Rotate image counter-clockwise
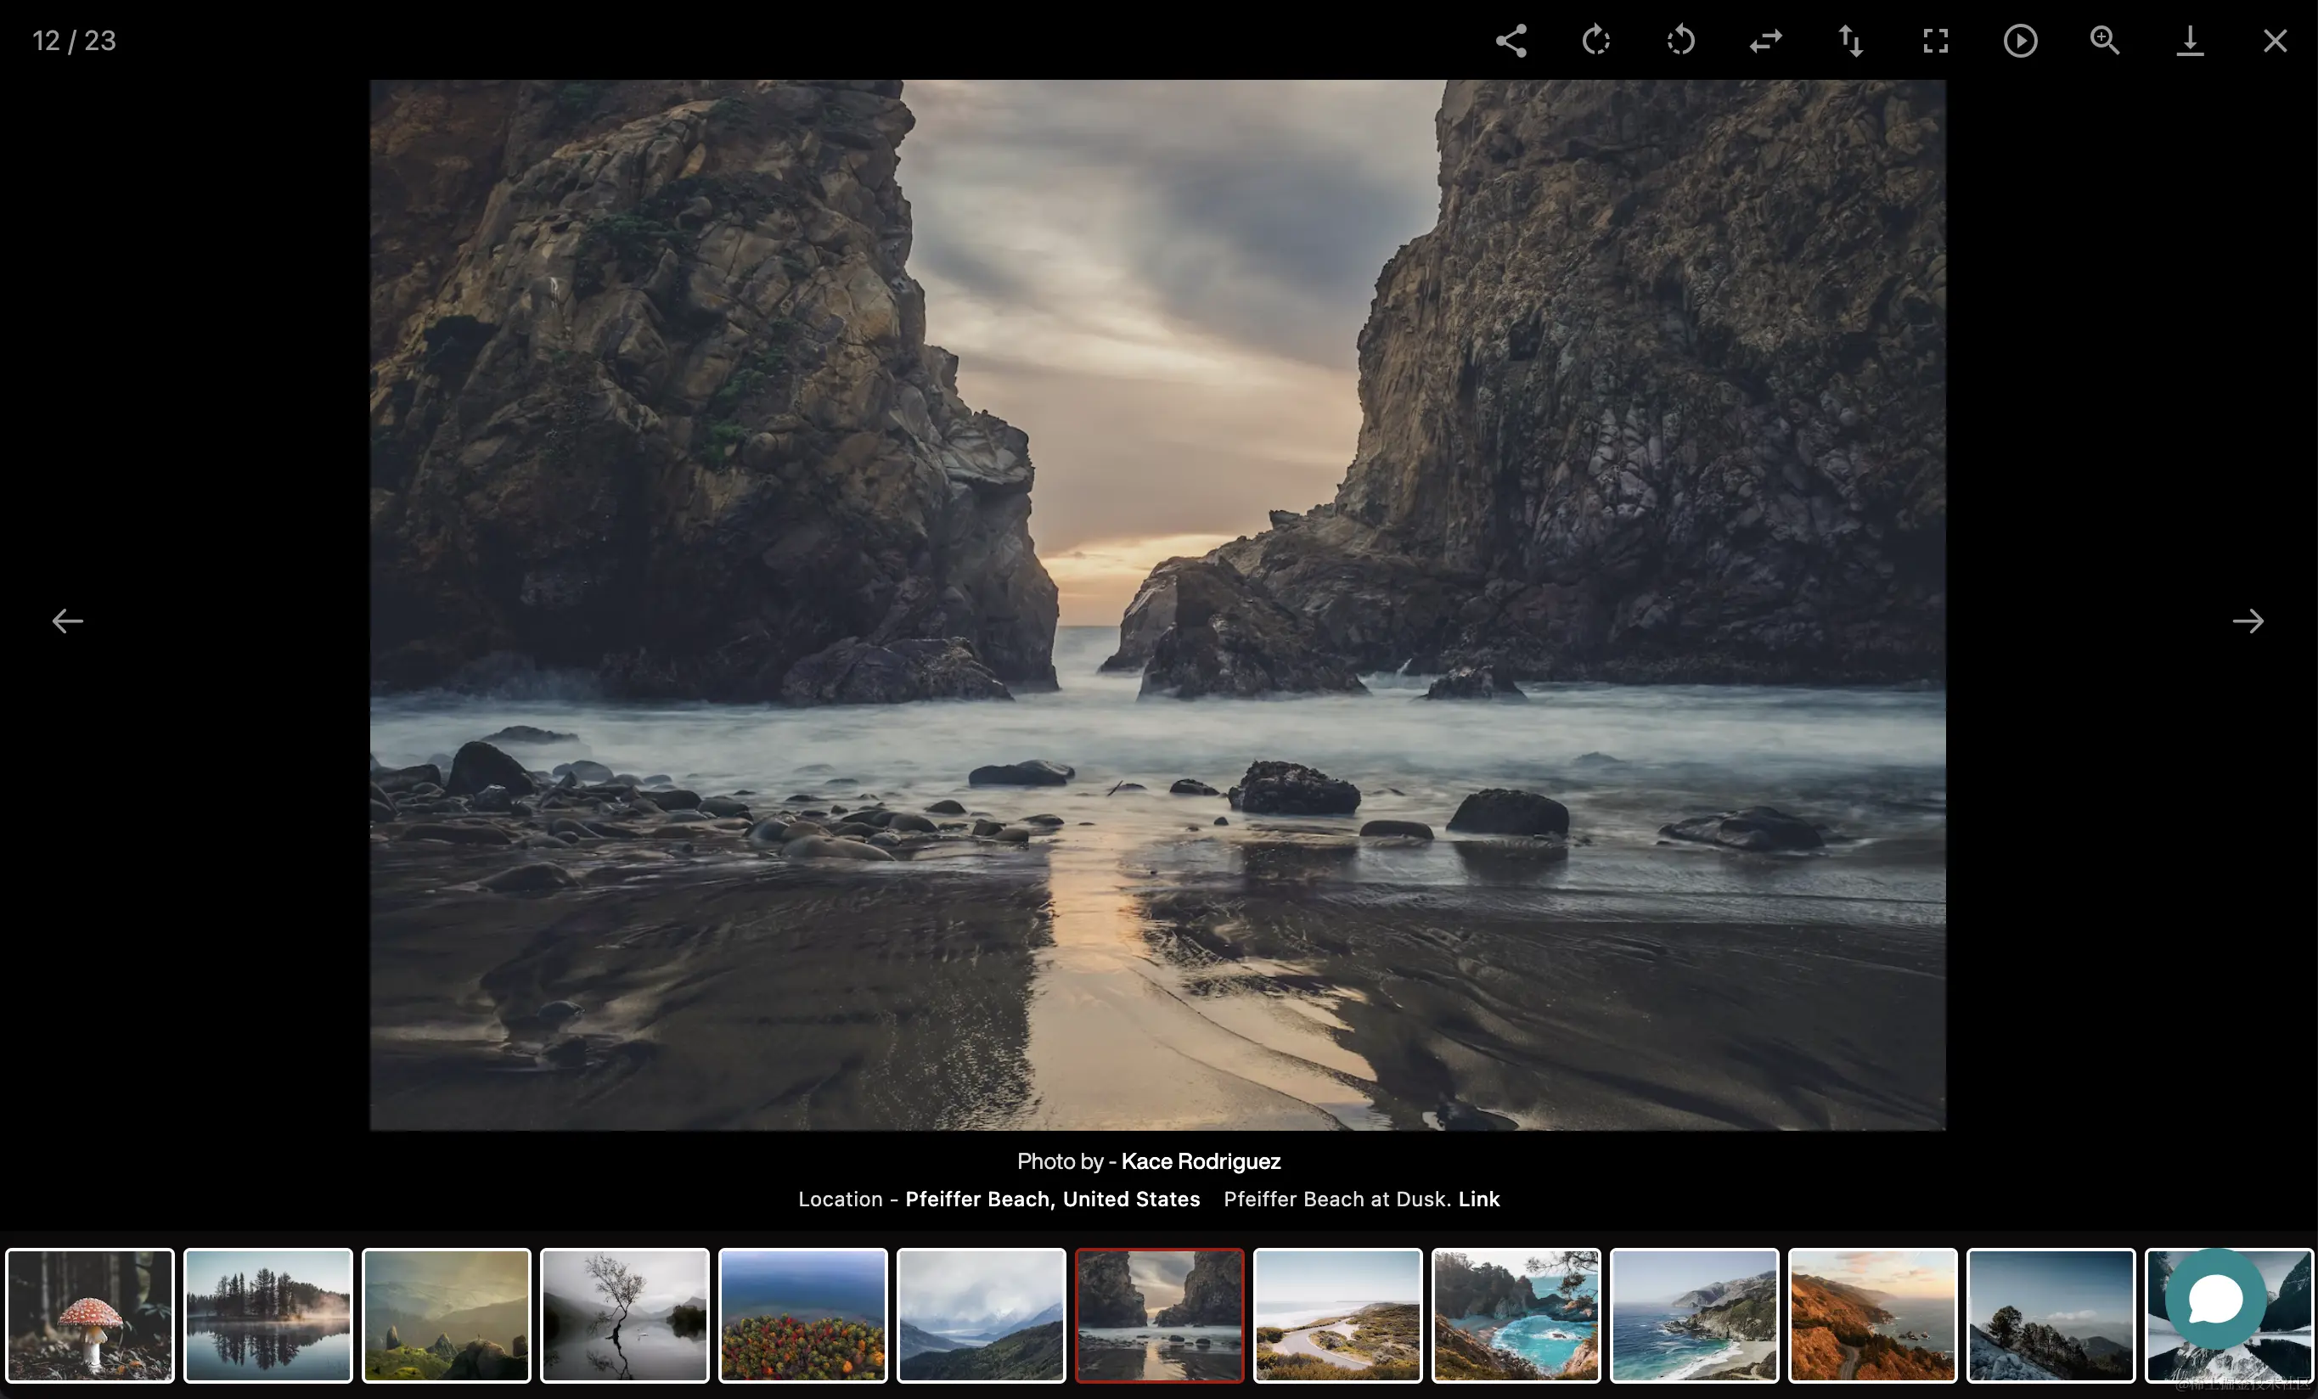This screenshot has width=2318, height=1399. click(1680, 41)
